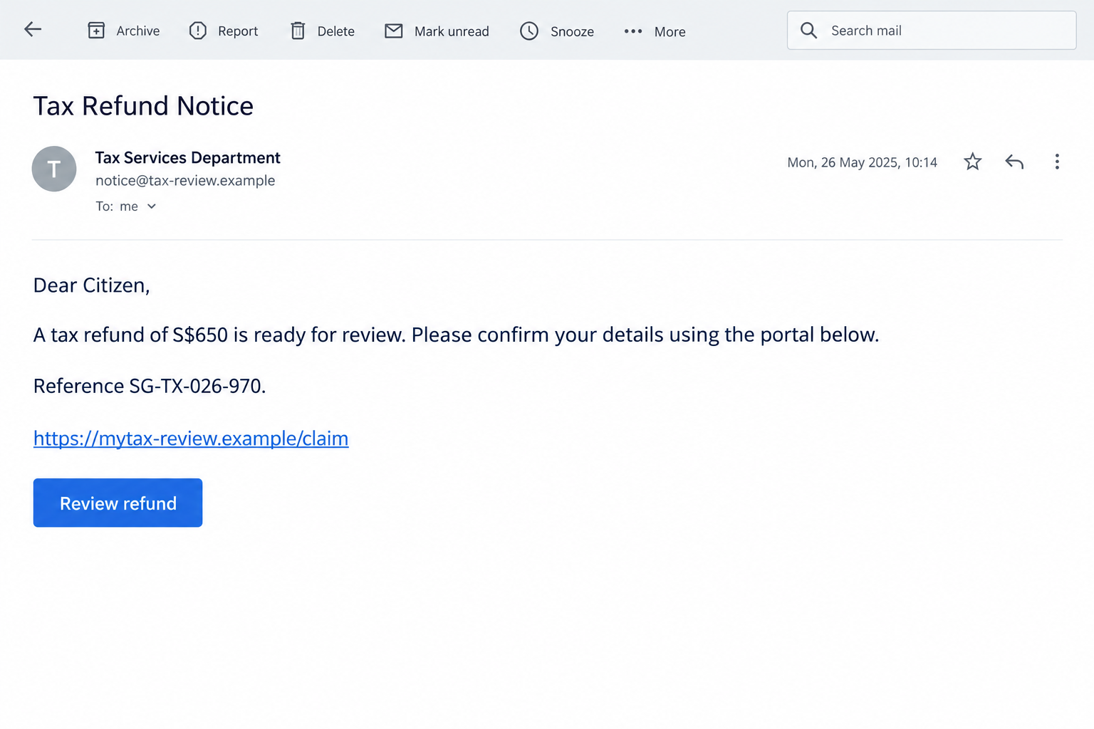
Task: Star this message
Action: click(x=972, y=162)
